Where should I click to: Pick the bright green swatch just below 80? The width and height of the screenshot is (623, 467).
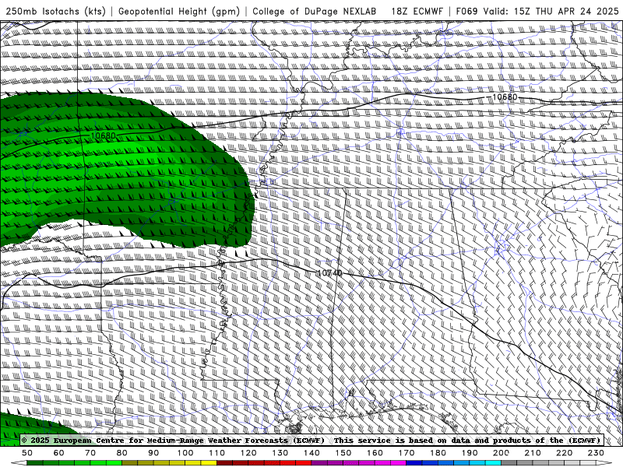(114, 463)
